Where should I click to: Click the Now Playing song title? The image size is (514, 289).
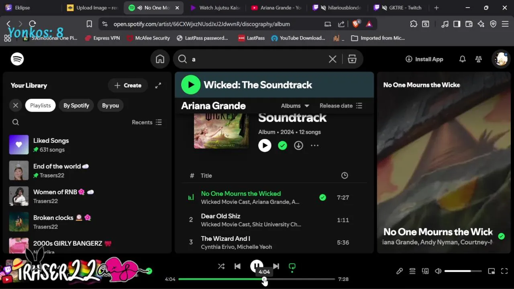tap(438, 232)
